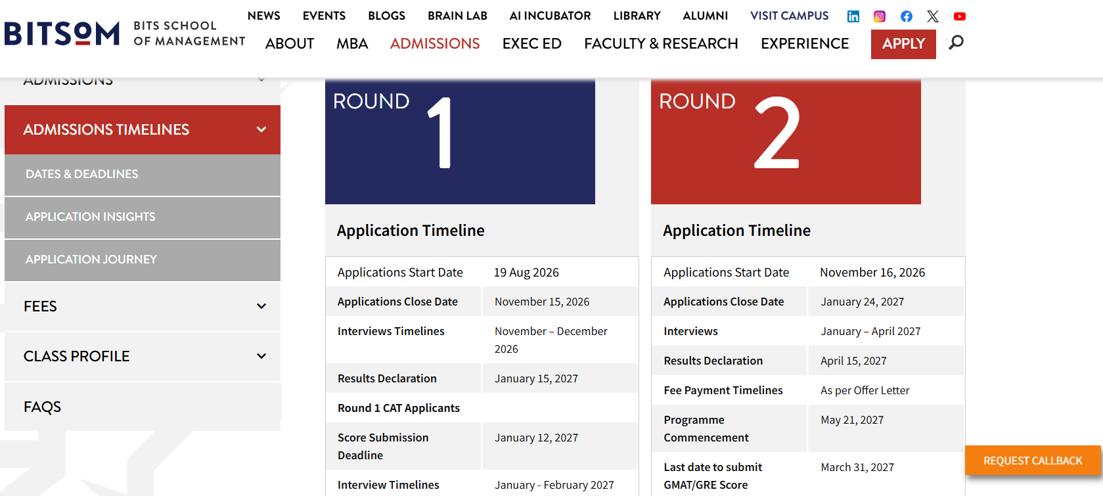Open the X (Twitter) social icon
Image resolution: width=1103 pixels, height=496 pixels.
(933, 16)
